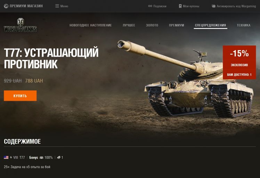This screenshot has width=260, height=178.
Task: Select the Спецпредложения tab
Action: click(210, 25)
